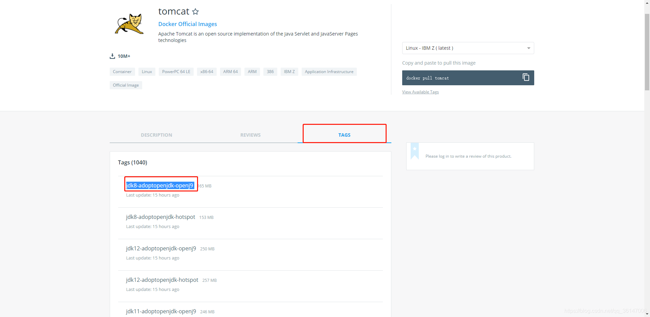Click the Application Infrastructure tag
Viewport: 650px width, 317px height.
(329, 72)
